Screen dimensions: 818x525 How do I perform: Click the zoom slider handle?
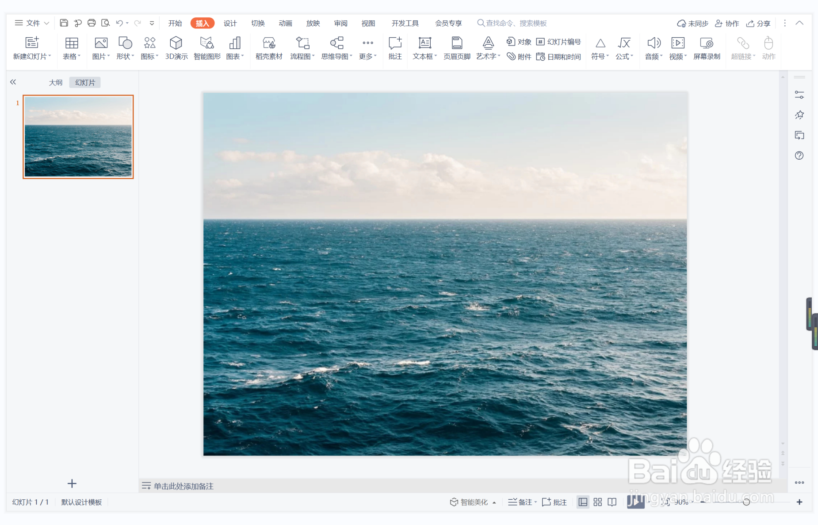746,502
